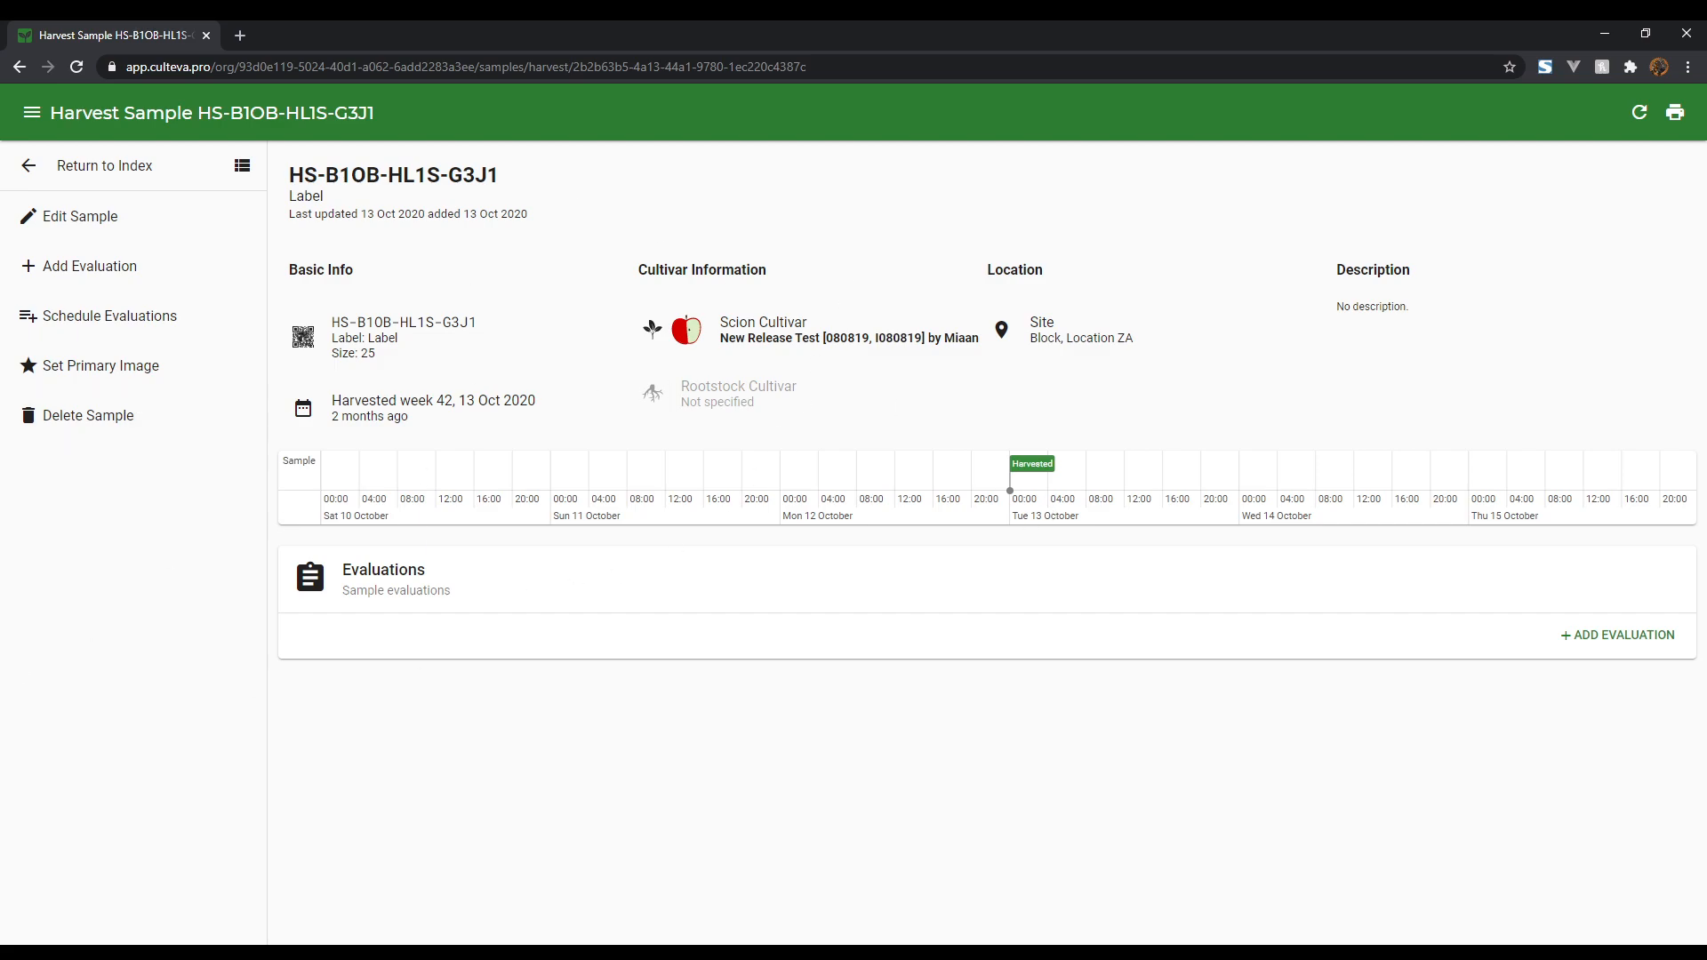Viewport: 1707px width, 960px height.
Task: Refresh the sample using the header reload icon
Action: pyautogui.click(x=1640, y=112)
